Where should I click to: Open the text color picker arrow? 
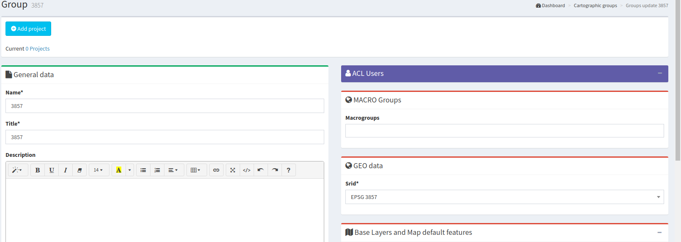(x=130, y=170)
